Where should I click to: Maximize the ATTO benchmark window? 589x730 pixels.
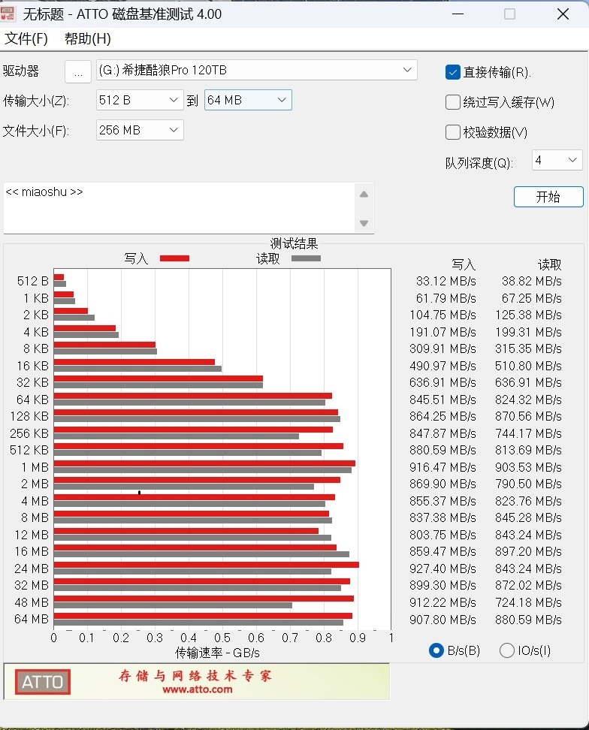pos(510,14)
